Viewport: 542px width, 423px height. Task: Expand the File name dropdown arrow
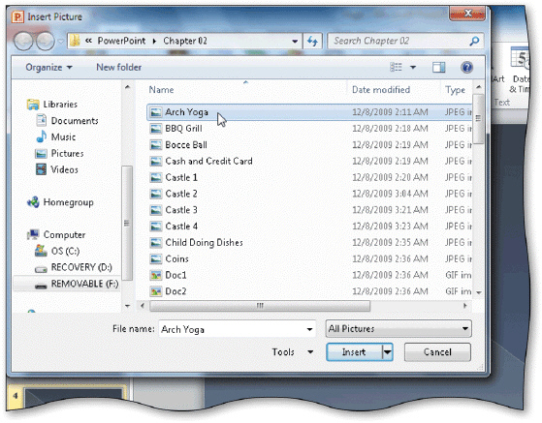309,329
